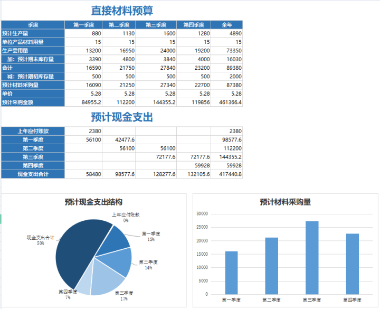The image size is (380, 309).
Task: Select the 预计现金支出结构 chart title
Action: click(x=93, y=202)
